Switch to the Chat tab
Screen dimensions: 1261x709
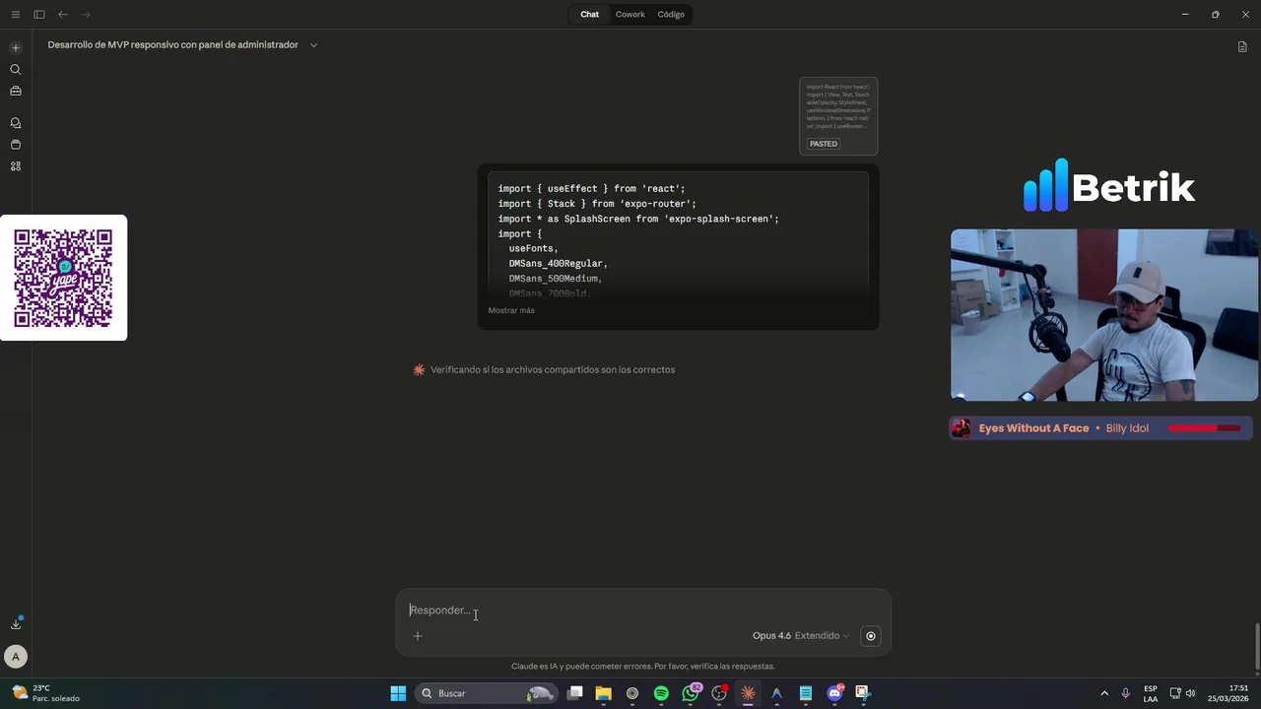tap(589, 15)
